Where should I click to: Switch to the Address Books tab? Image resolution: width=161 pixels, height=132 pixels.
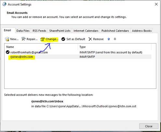point(142,31)
